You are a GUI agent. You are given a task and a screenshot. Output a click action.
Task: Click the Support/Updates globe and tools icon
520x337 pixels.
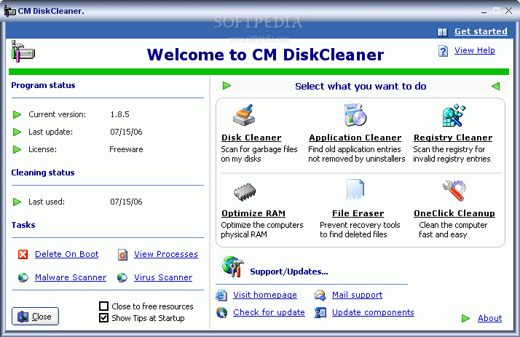click(233, 266)
